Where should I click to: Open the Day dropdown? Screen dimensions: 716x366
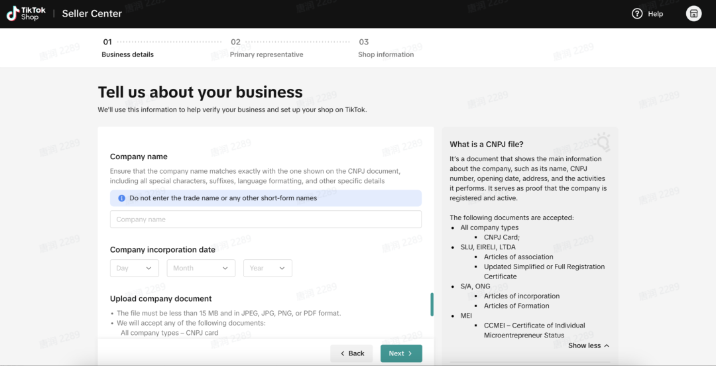click(135, 268)
